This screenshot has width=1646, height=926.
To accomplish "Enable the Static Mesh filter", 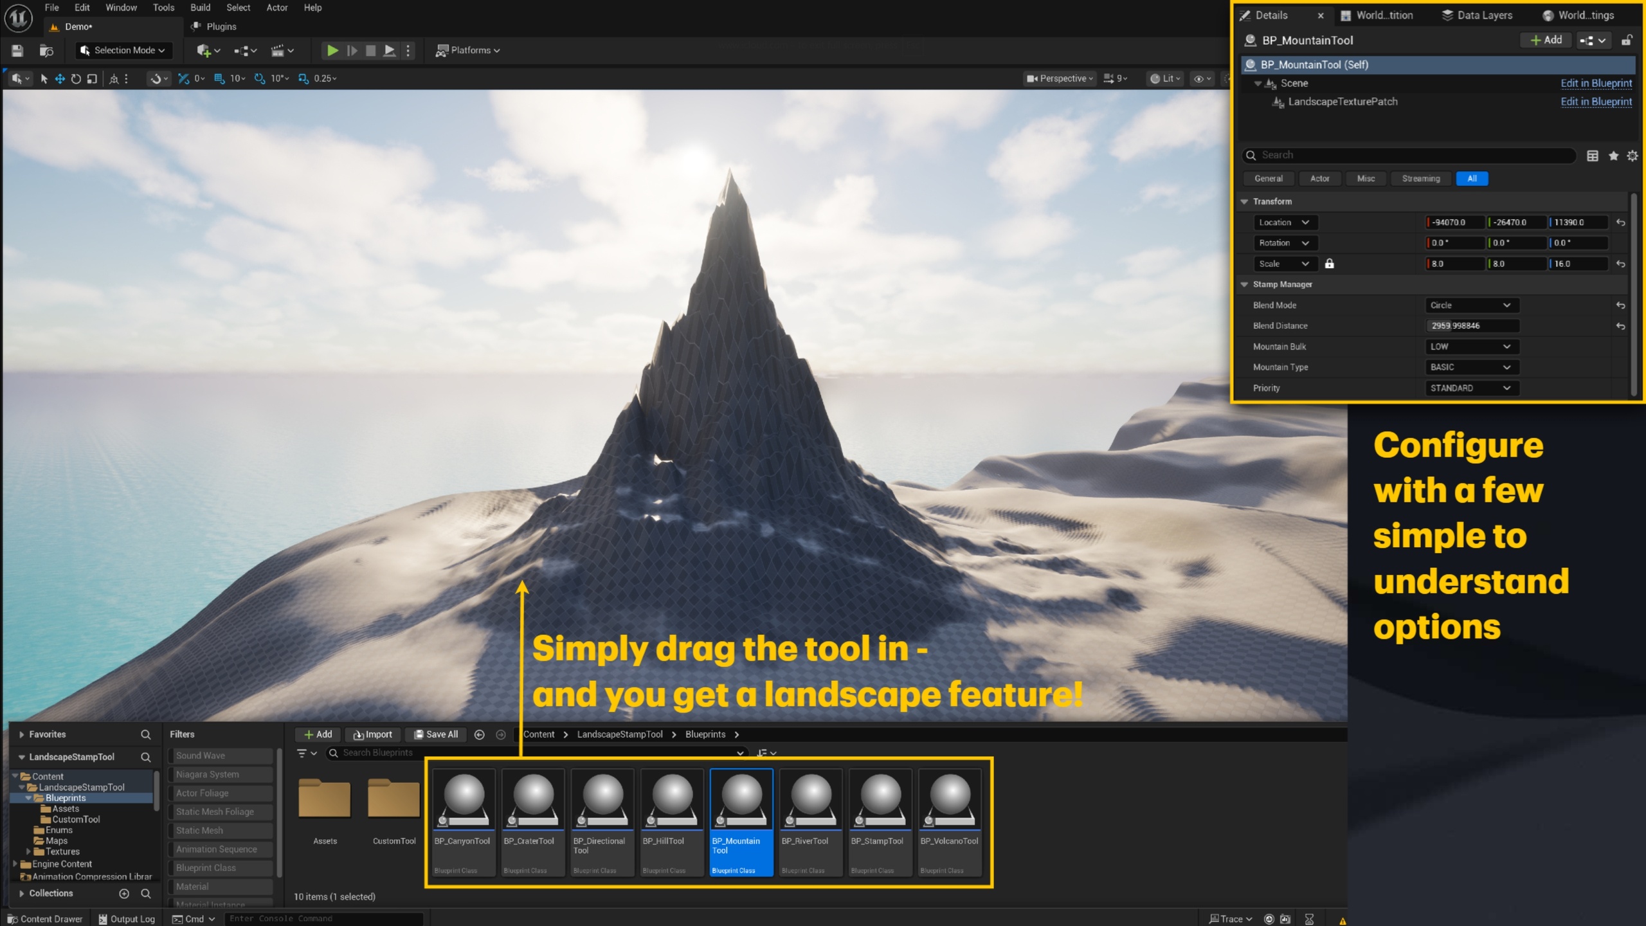I will pyautogui.click(x=221, y=830).
